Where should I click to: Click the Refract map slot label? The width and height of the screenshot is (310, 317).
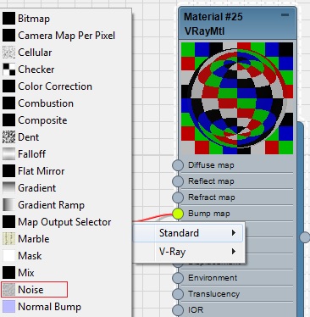pos(212,197)
